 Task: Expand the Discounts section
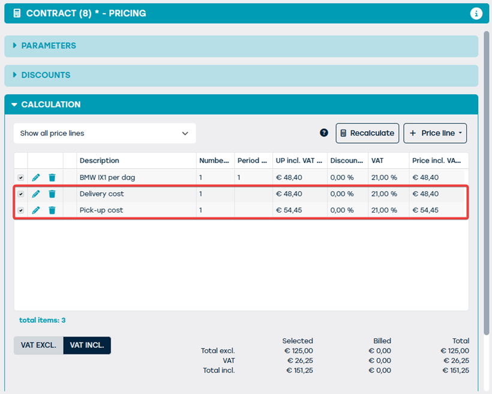pos(241,75)
